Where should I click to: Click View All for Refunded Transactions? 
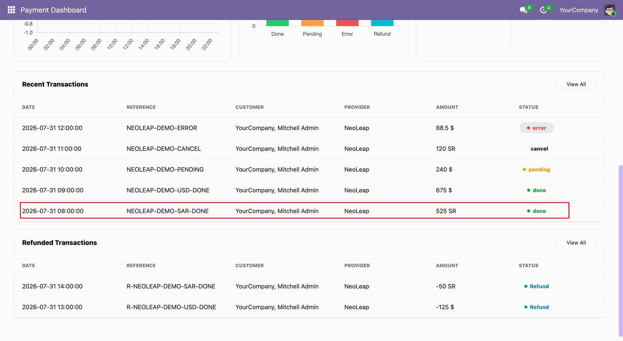pyautogui.click(x=576, y=243)
